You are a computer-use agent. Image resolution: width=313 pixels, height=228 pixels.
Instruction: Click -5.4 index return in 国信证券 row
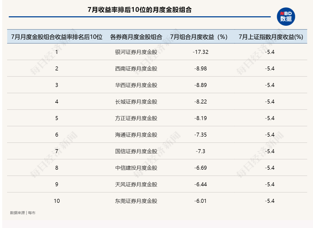click(270, 151)
